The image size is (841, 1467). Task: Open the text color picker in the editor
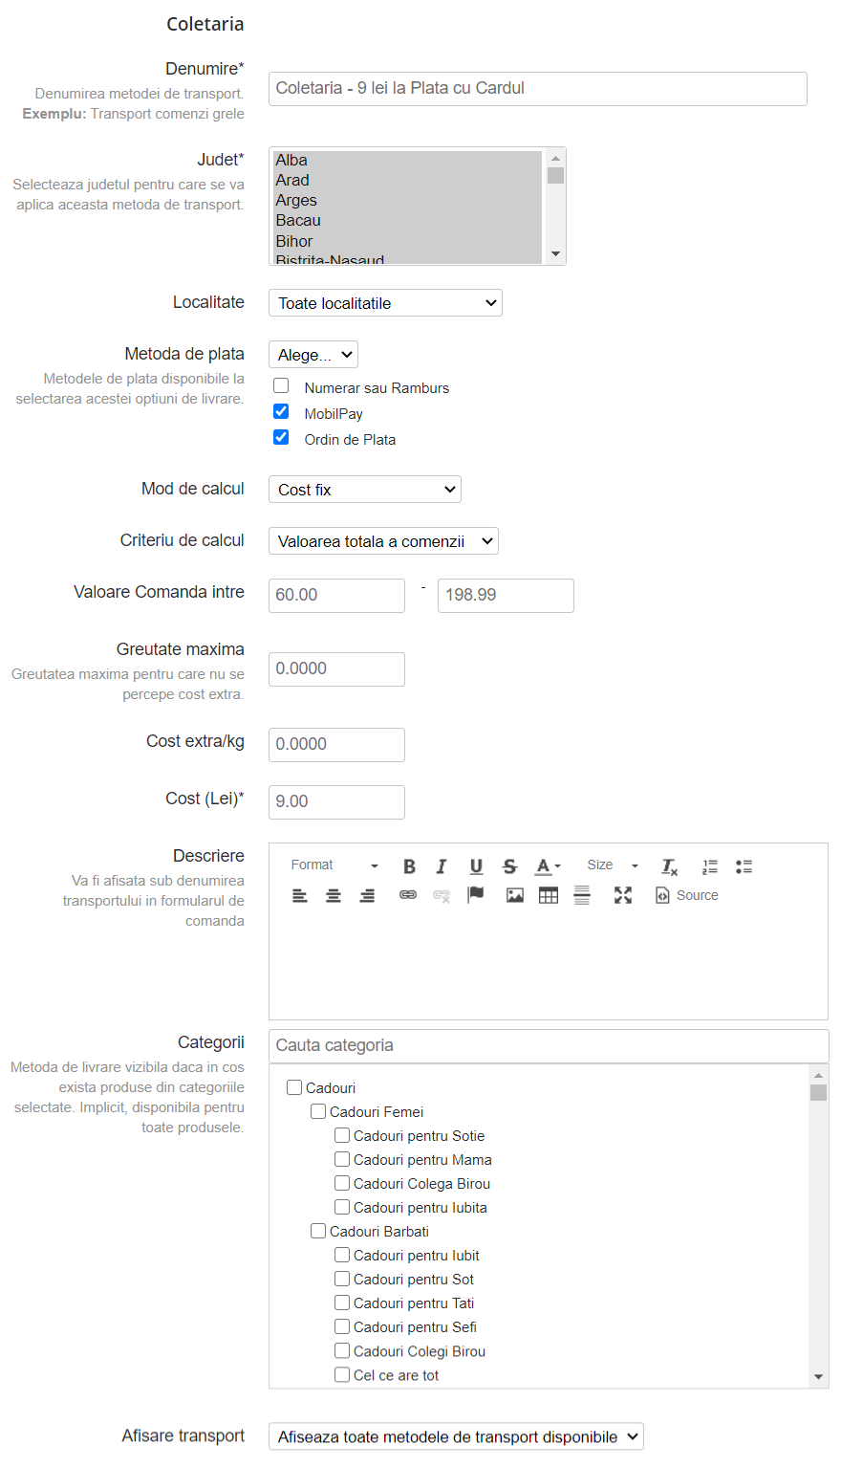[548, 866]
